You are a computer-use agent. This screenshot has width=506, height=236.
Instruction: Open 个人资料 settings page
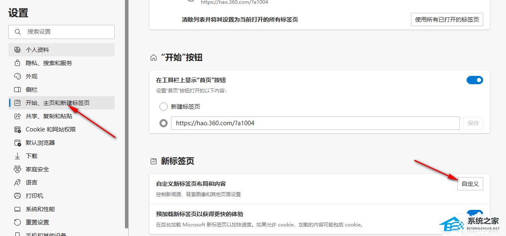tap(61, 50)
